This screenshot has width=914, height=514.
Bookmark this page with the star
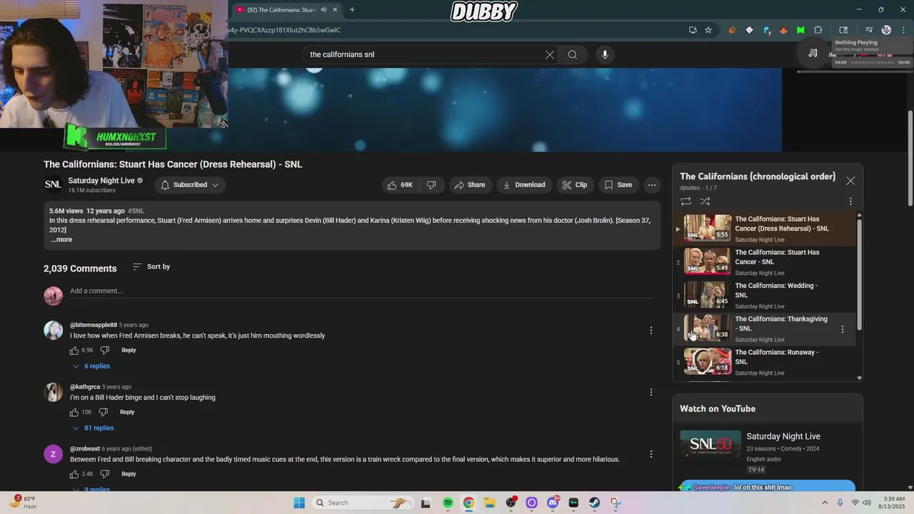pos(708,30)
